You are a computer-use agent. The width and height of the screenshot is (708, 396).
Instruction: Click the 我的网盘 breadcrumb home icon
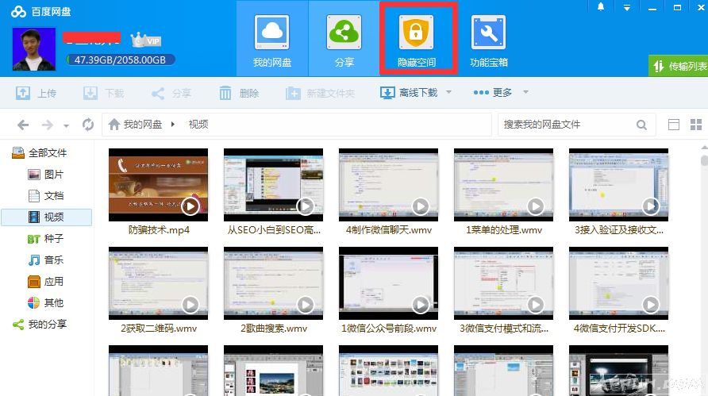(114, 124)
